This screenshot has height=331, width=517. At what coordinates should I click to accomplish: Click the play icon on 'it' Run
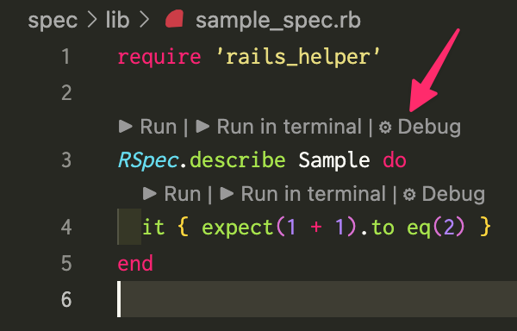click(x=149, y=194)
